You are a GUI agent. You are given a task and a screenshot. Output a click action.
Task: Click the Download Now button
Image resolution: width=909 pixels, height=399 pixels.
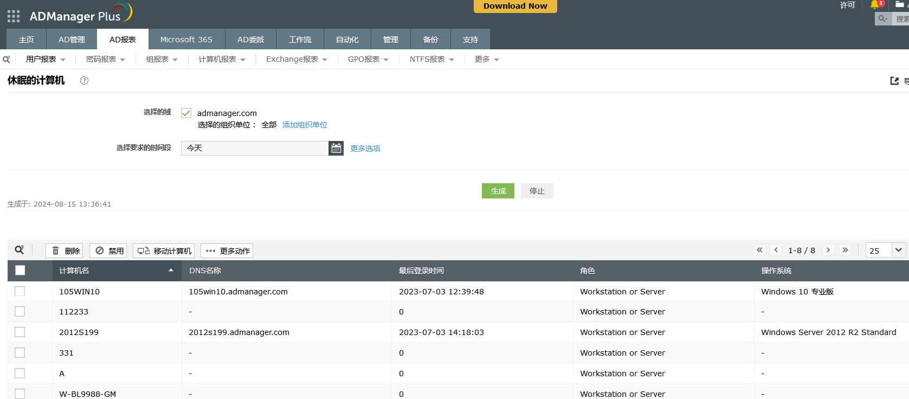(x=515, y=6)
